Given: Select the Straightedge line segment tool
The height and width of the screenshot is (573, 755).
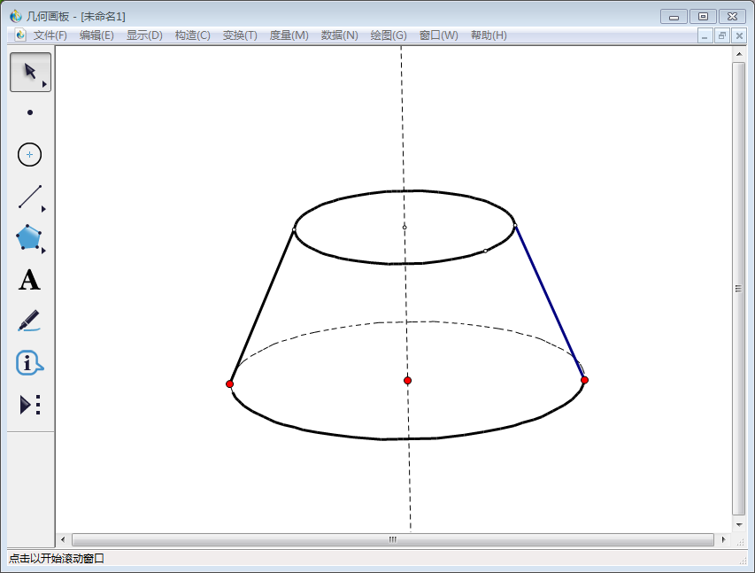Looking at the screenshot, I should coord(30,197).
